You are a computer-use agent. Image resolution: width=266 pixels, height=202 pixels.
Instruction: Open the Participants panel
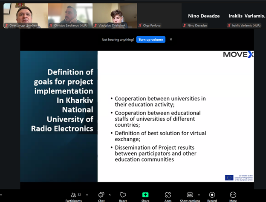(73, 195)
